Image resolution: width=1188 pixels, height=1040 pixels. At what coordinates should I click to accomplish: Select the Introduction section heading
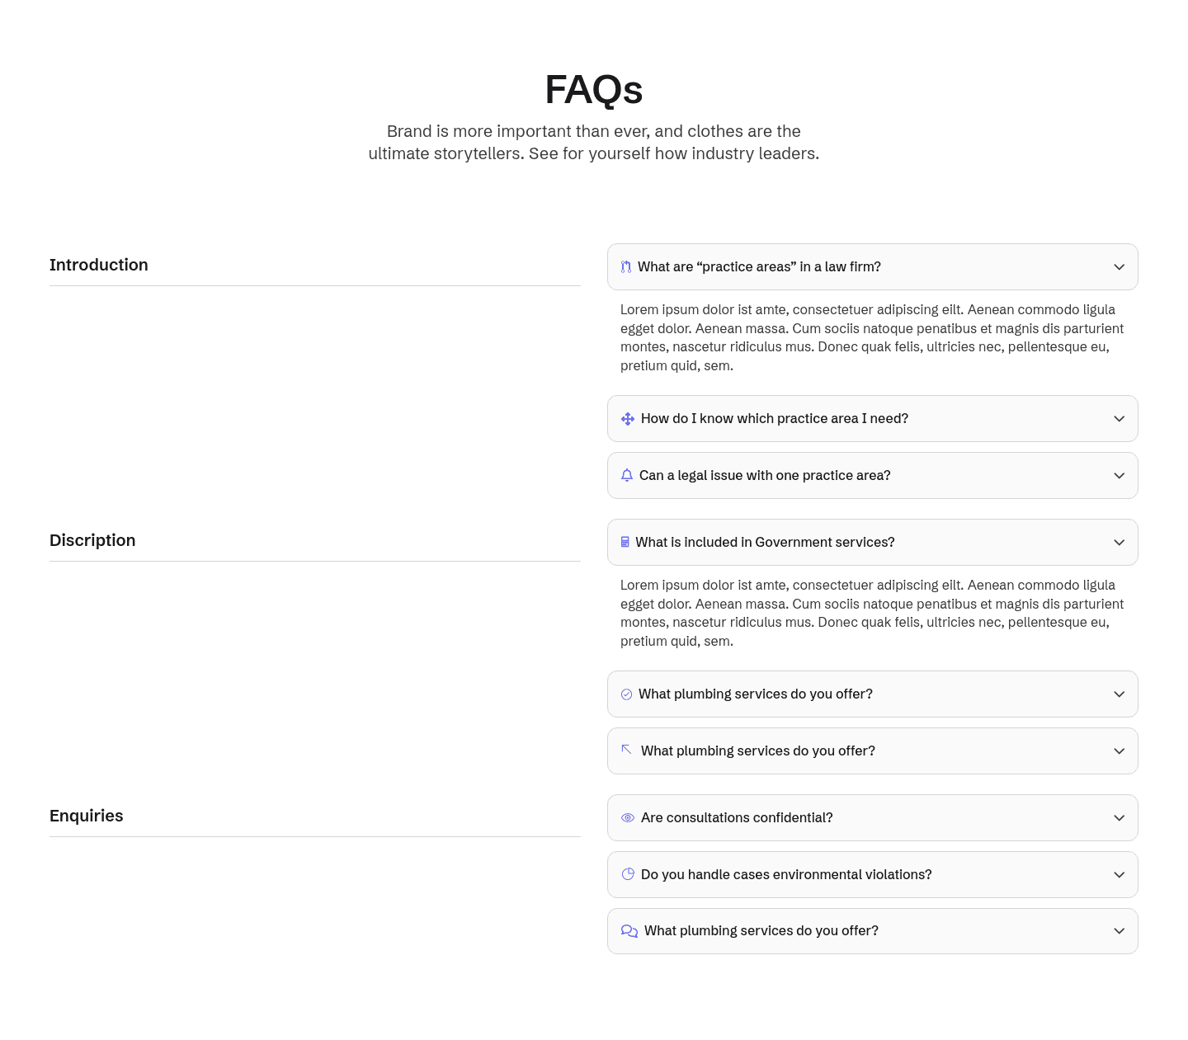pyautogui.click(x=98, y=265)
